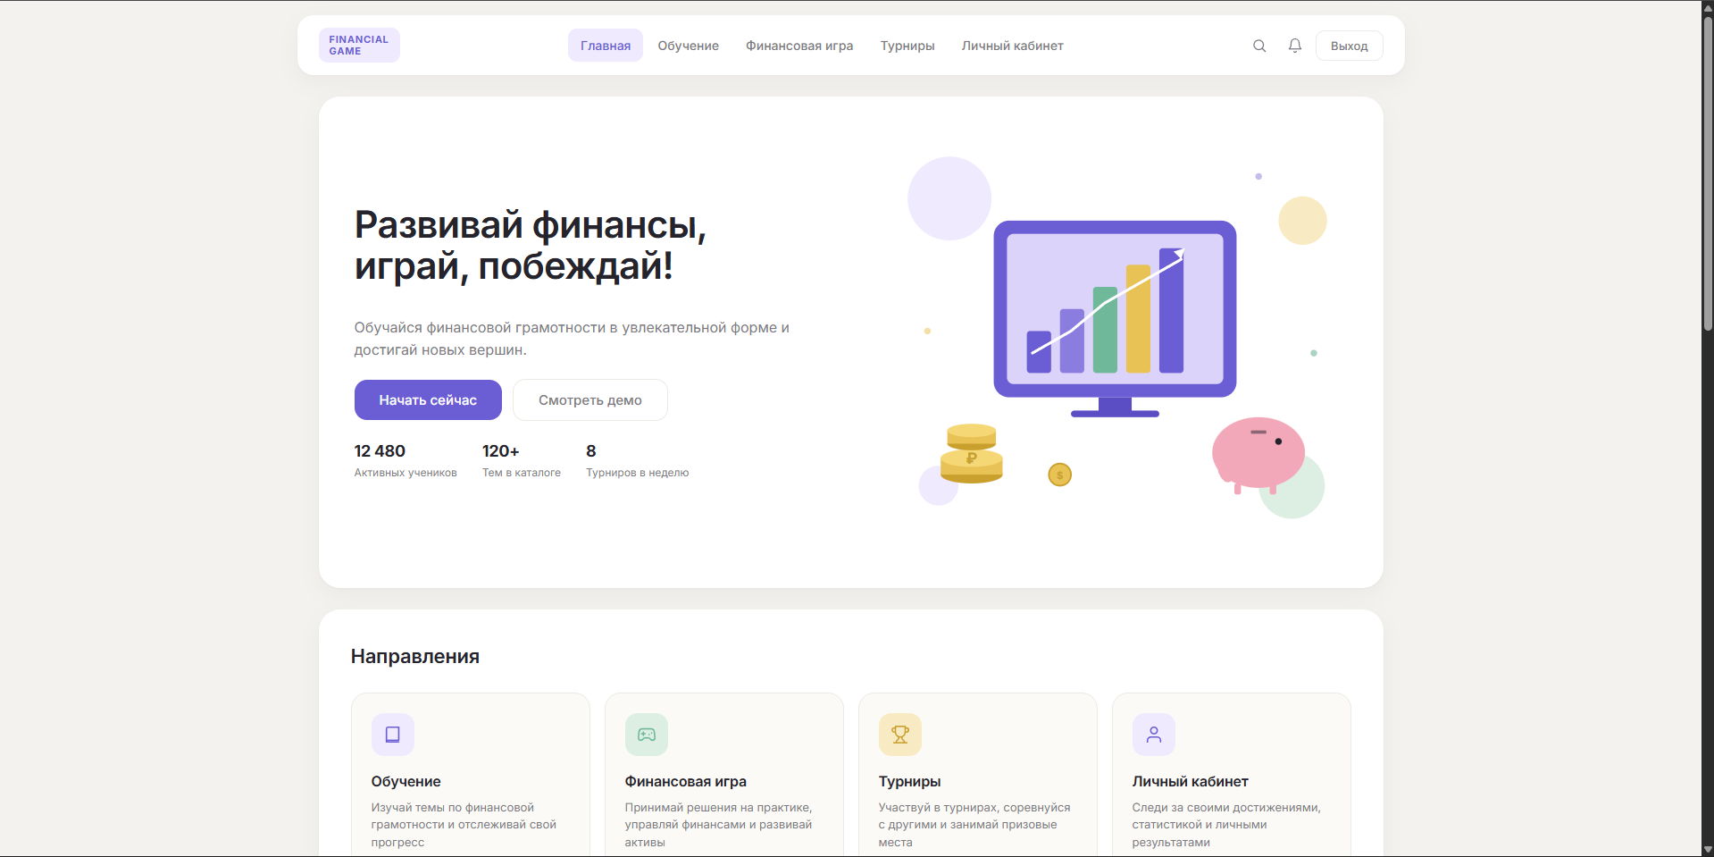Viewport: 1714px width, 857px height.
Task: Click the Обучение description starting with Изучай темы
Action: pyautogui.click(x=464, y=825)
